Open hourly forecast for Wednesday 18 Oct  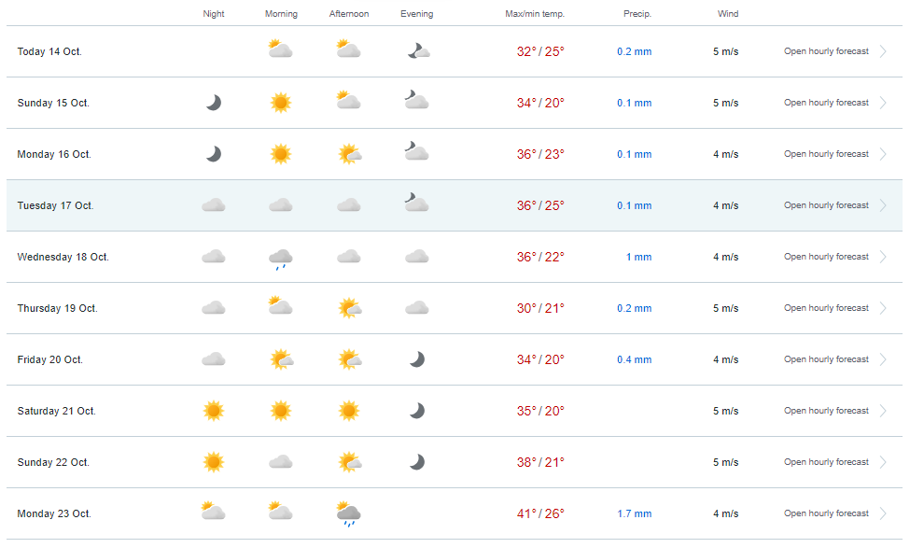pos(826,257)
